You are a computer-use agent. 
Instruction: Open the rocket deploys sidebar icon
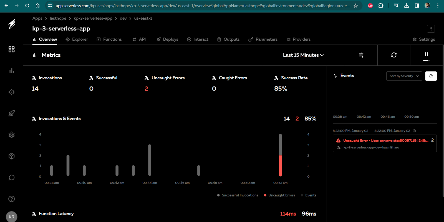[12, 113]
